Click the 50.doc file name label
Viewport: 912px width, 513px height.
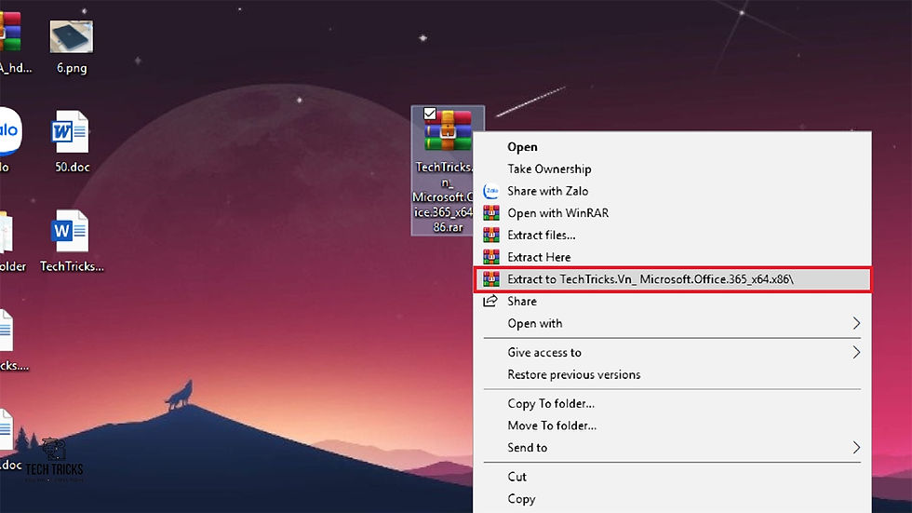point(73,167)
